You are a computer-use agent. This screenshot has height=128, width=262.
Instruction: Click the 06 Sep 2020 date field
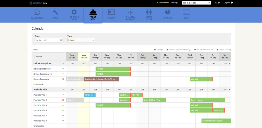49,40
